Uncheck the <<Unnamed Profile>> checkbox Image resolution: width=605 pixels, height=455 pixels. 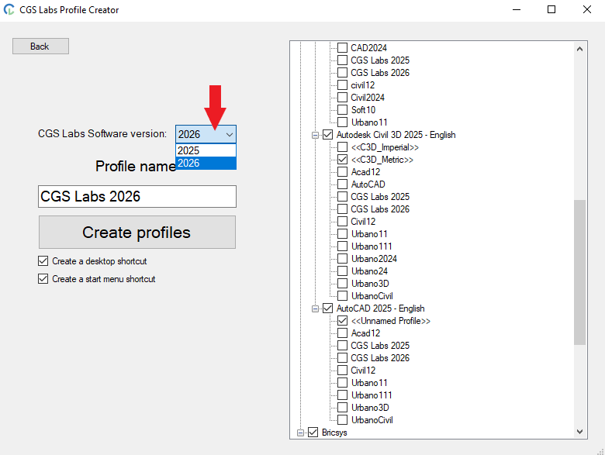coord(342,320)
